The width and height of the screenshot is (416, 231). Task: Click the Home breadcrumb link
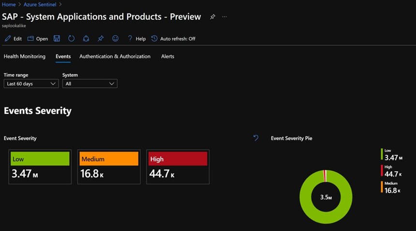9,4
